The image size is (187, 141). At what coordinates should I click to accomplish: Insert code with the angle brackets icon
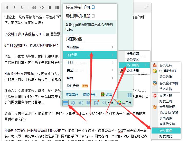point(42,7)
